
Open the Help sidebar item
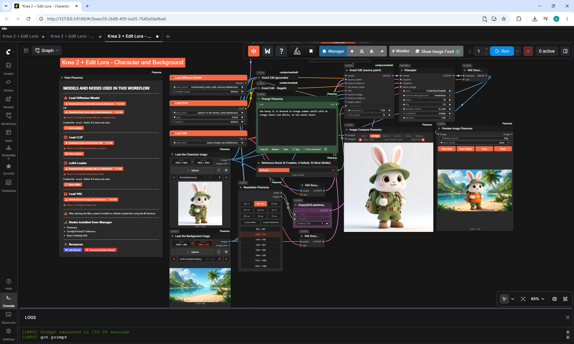pos(9,284)
